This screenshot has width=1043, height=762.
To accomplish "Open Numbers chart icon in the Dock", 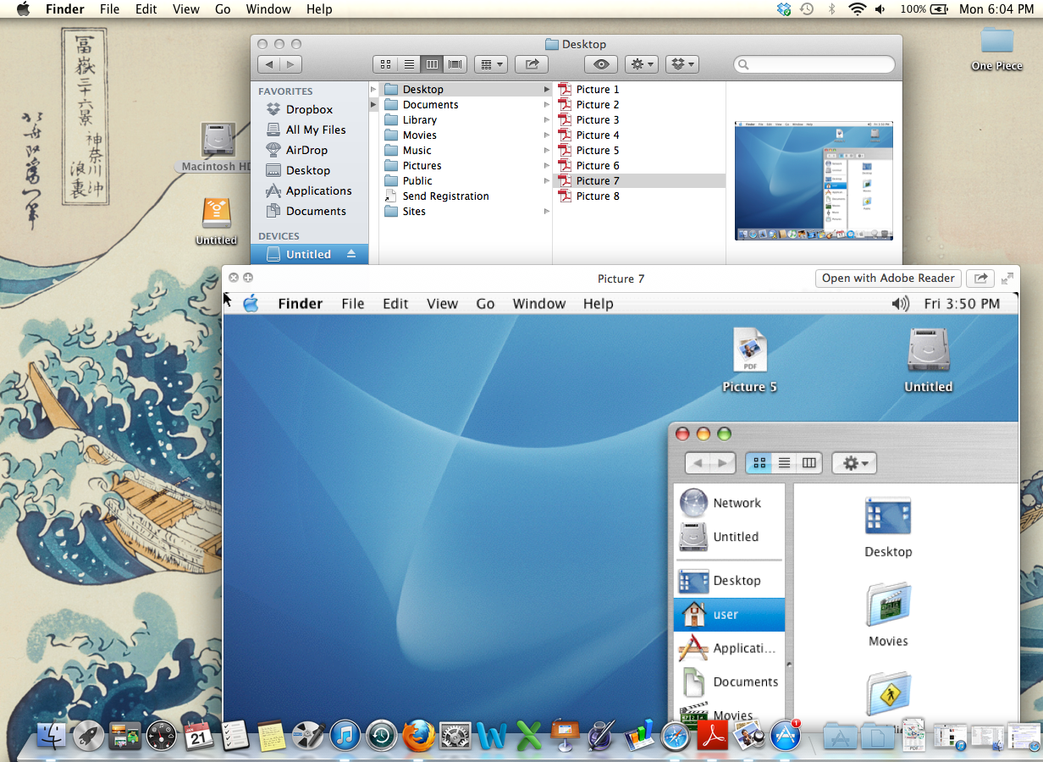I will click(x=640, y=736).
